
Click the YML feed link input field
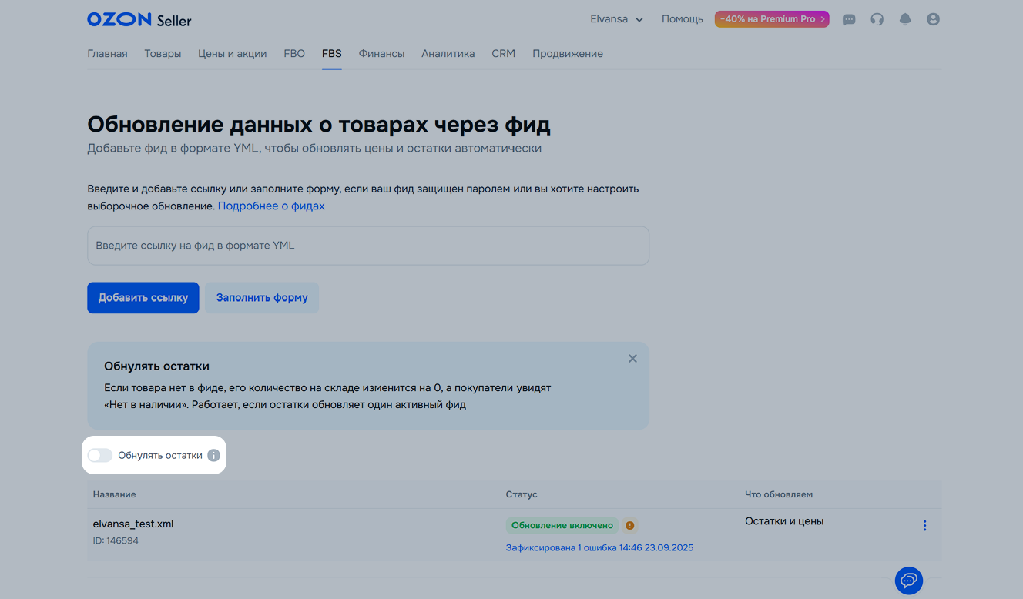368,246
